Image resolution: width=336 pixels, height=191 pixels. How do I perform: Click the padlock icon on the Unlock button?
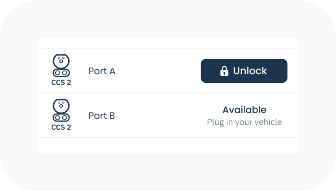[x=224, y=71]
